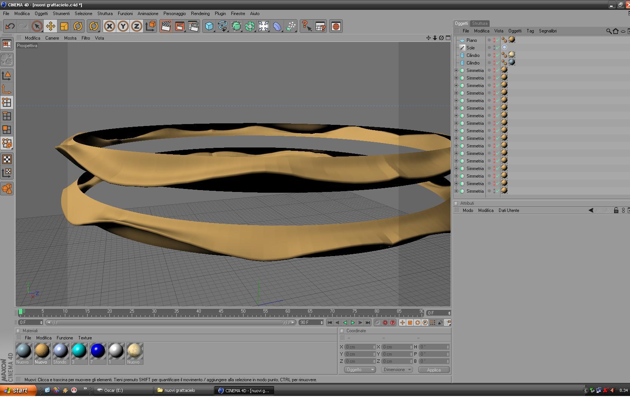Click the Undo arrow icon
The image size is (630, 399).
click(x=10, y=26)
